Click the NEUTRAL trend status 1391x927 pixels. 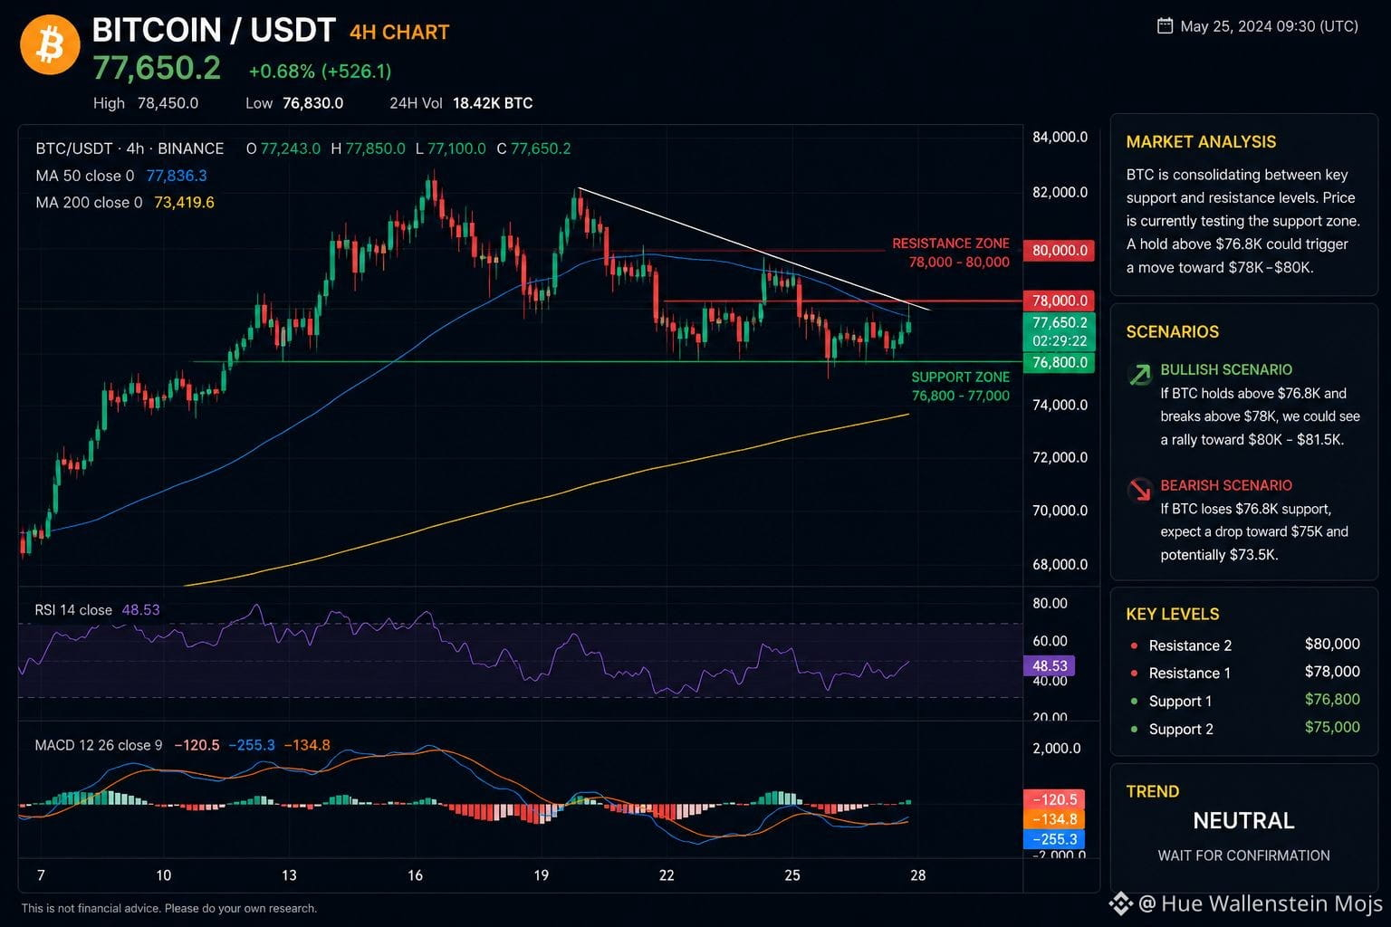coord(1243,821)
